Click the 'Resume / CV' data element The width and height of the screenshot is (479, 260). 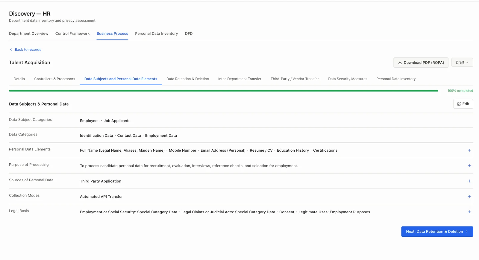point(261,150)
